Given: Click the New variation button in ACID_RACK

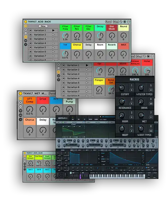Looking at the screenshot, I should click(x=43, y=26).
